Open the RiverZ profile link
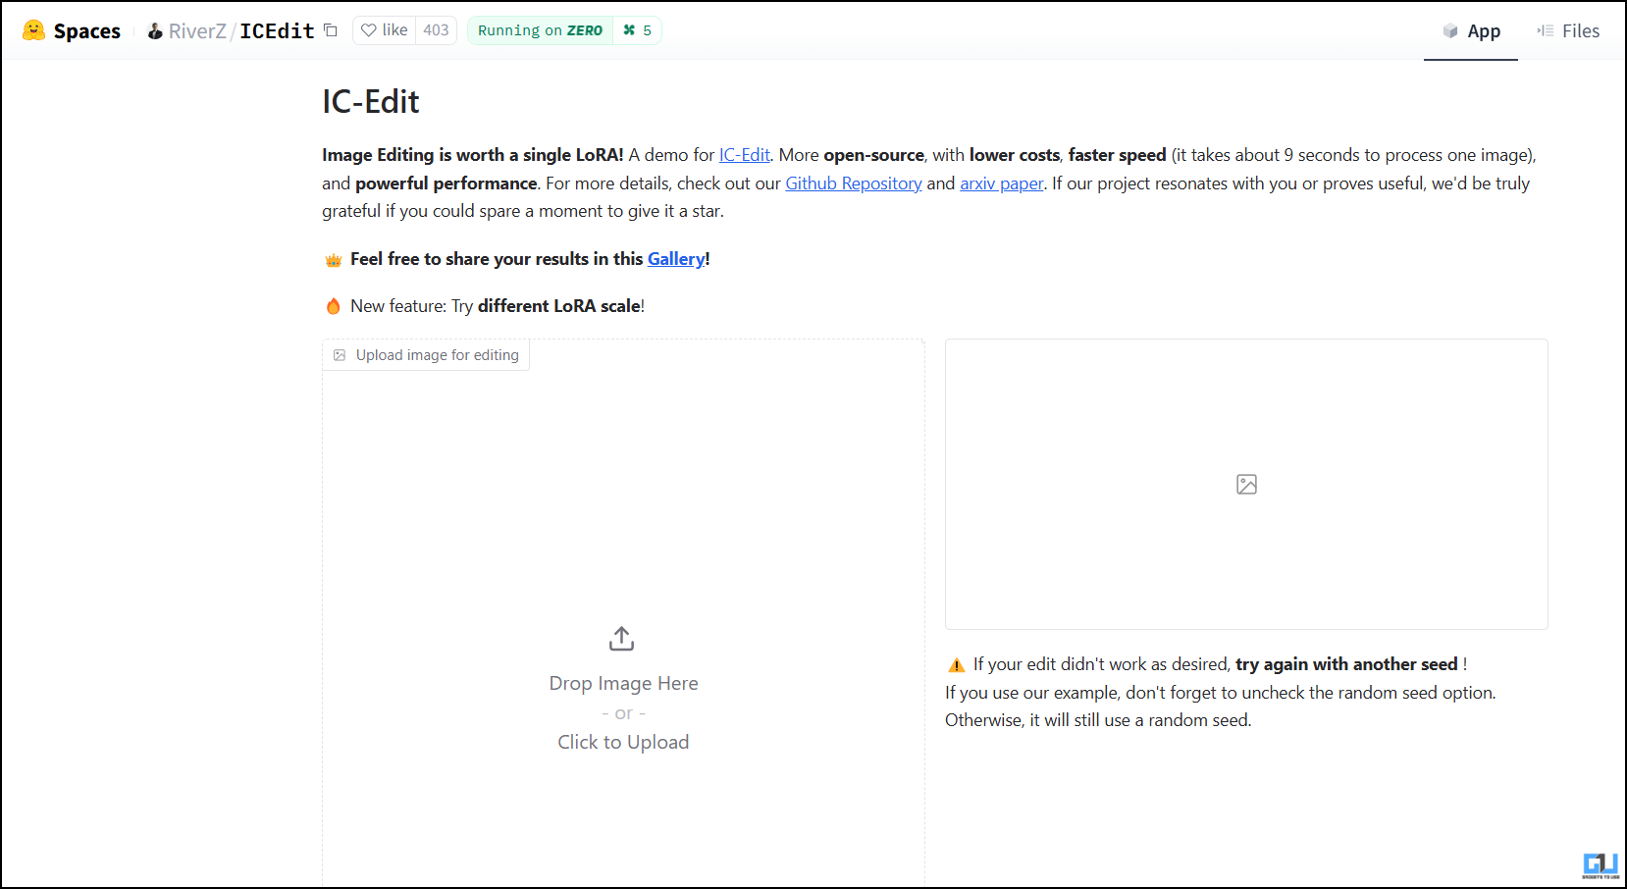1627x889 pixels. [197, 31]
